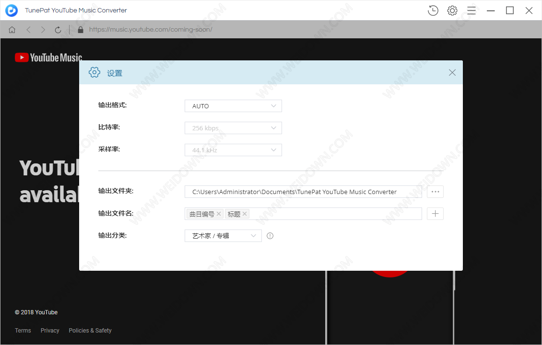Open settings gear in title bar
The width and height of the screenshot is (542, 345).
(452, 11)
